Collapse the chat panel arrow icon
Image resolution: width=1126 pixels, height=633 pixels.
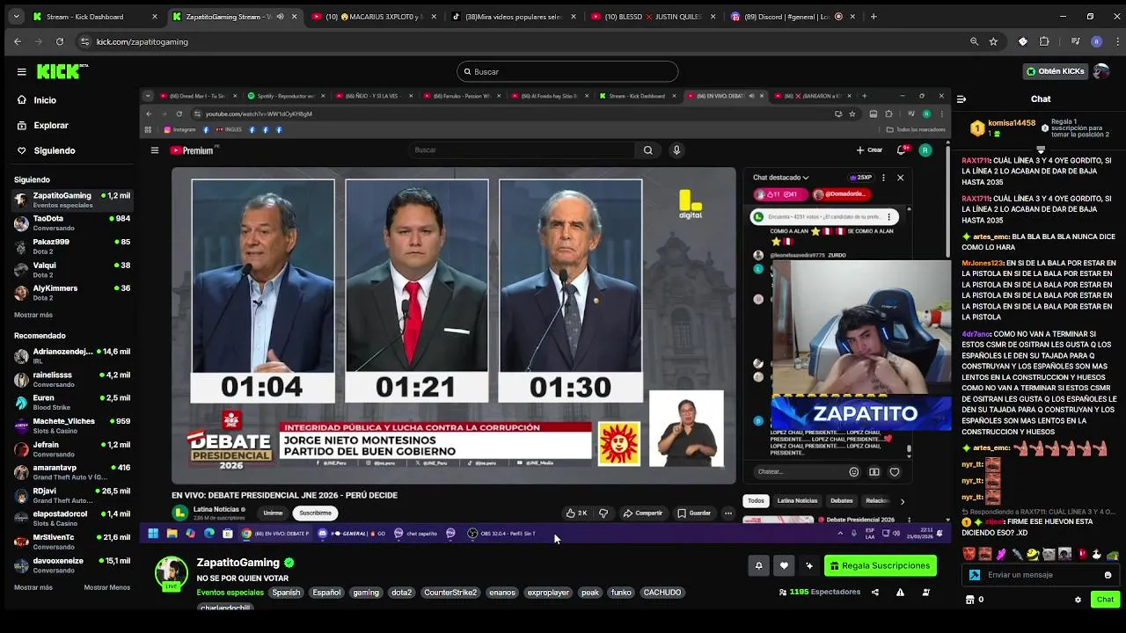click(x=961, y=99)
